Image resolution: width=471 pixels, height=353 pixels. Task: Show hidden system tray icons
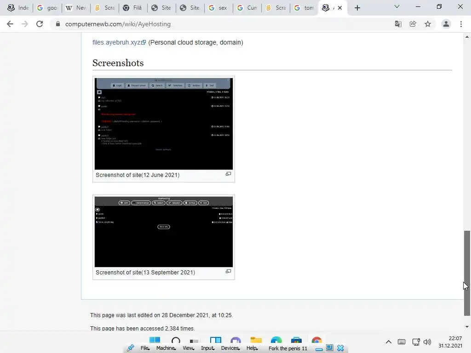388,342
